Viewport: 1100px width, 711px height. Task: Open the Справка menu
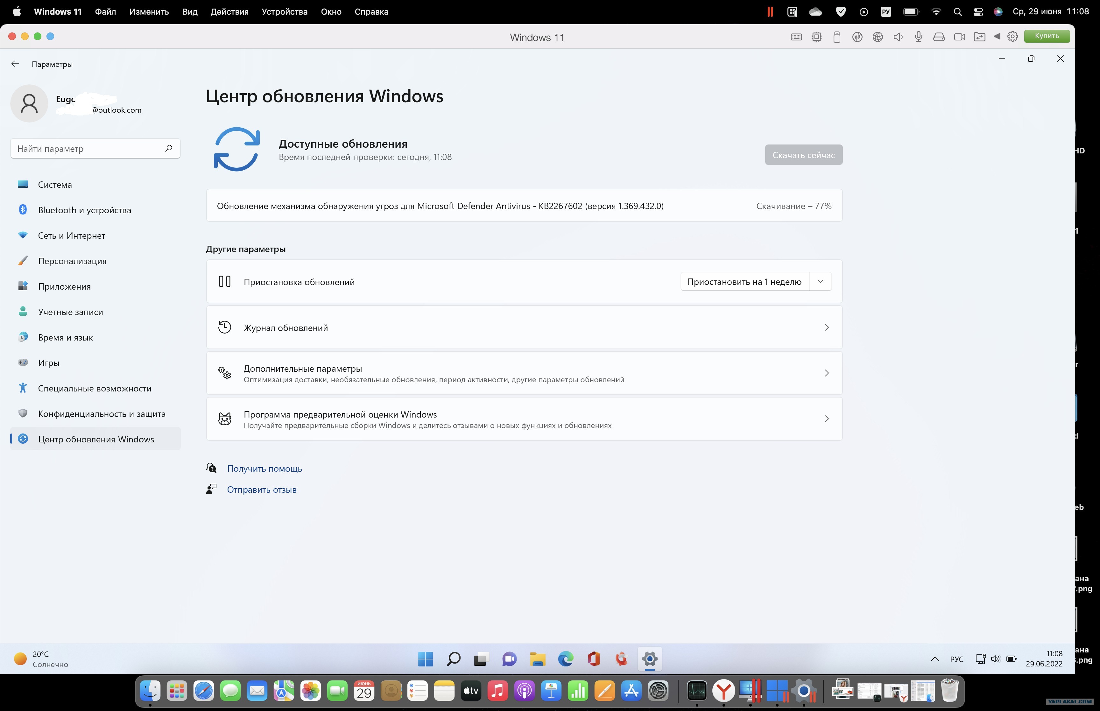tap(371, 11)
